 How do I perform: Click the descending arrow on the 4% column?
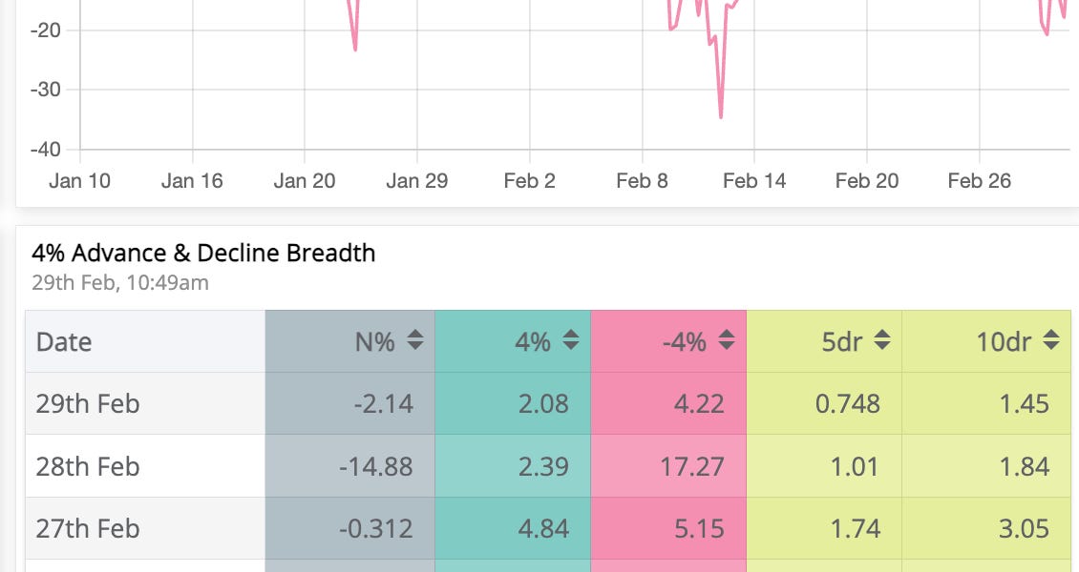[x=569, y=346]
